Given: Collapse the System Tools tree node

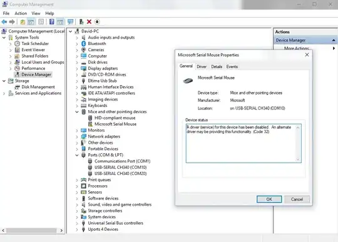Looking at the screenshot, I should [x=4, y=38].
